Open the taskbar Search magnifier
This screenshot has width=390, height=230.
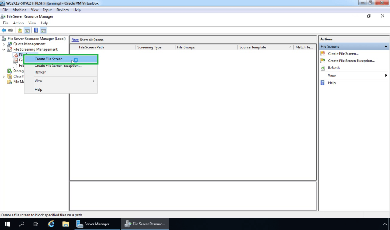(22, 224)
